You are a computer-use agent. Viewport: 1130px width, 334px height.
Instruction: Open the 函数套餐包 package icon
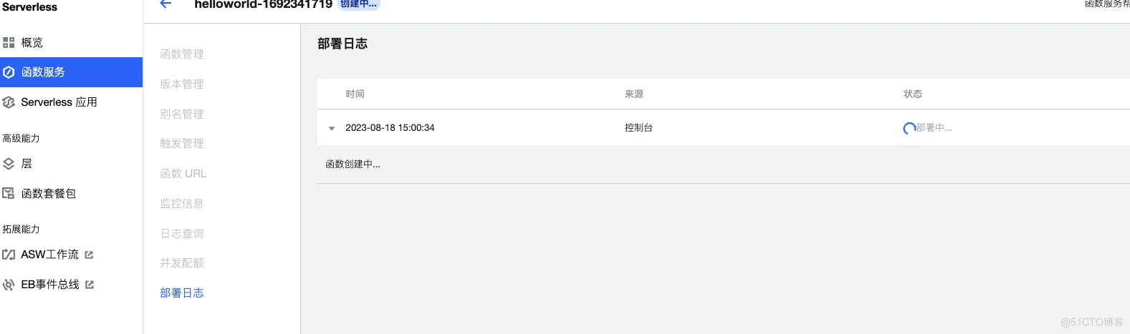(9, 193)
